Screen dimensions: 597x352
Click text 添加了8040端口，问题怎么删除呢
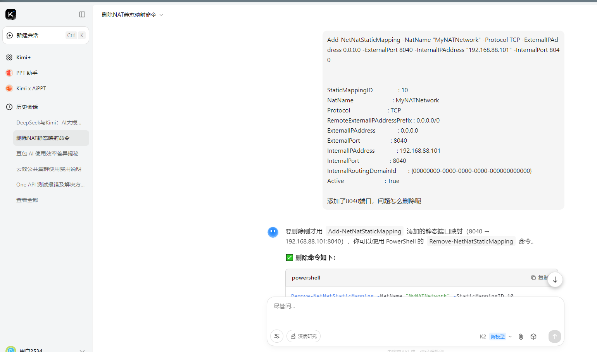coord(374,201)
